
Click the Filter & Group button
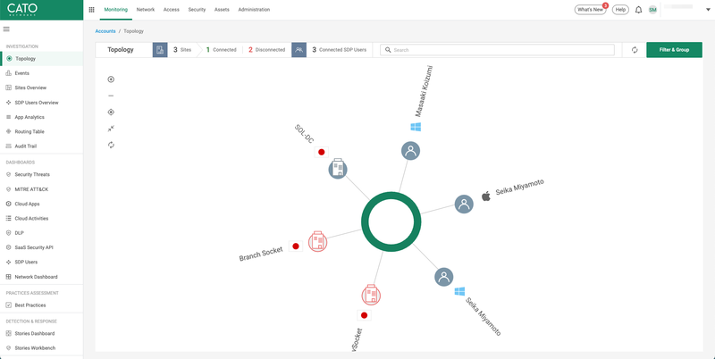pos(674,50)
